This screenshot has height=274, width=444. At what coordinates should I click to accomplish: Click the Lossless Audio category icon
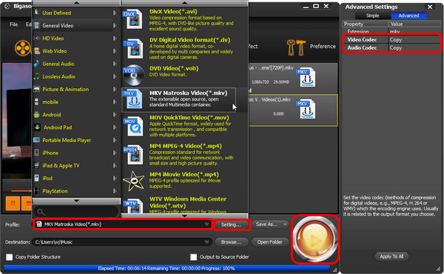pos(36,76)
